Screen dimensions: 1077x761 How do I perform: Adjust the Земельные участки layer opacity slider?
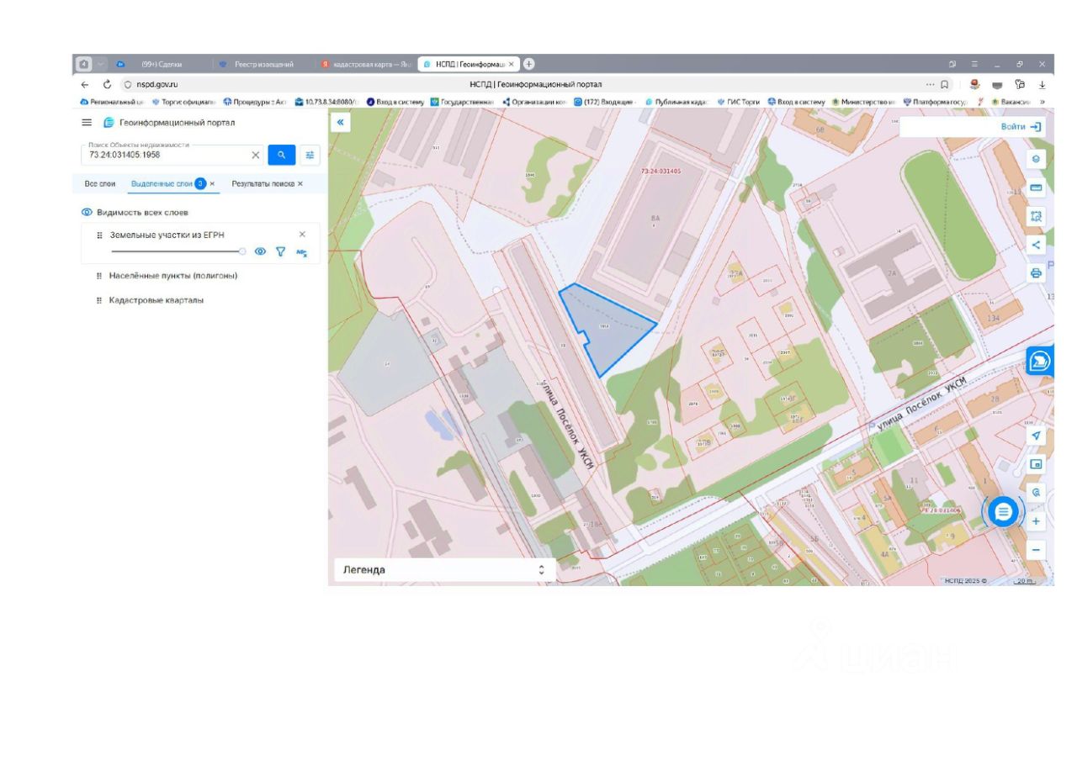[242, 251]
